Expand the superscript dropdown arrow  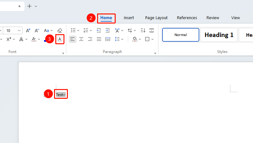click(14, 39)
